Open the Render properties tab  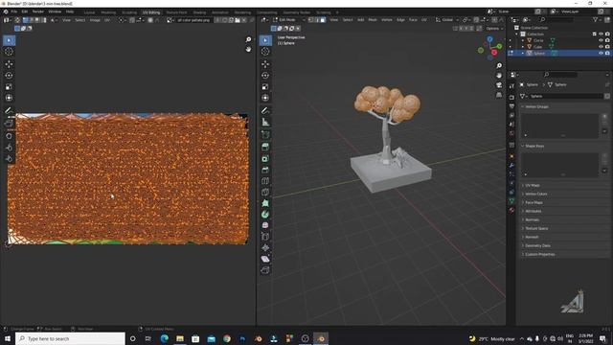(x=511, y=97)
